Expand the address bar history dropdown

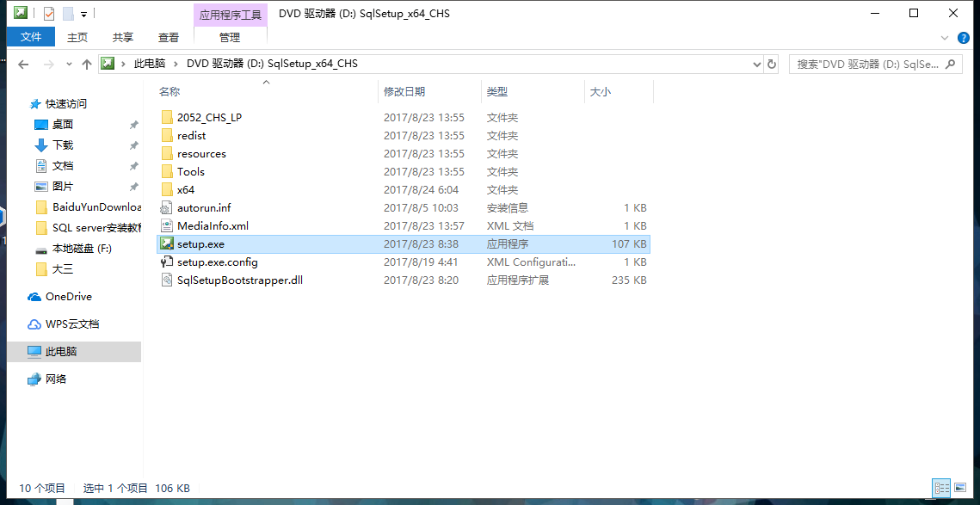point(756,63)
